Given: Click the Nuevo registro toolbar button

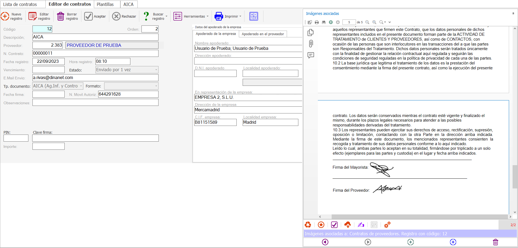Looking at the screenshot, I should 12,17.
